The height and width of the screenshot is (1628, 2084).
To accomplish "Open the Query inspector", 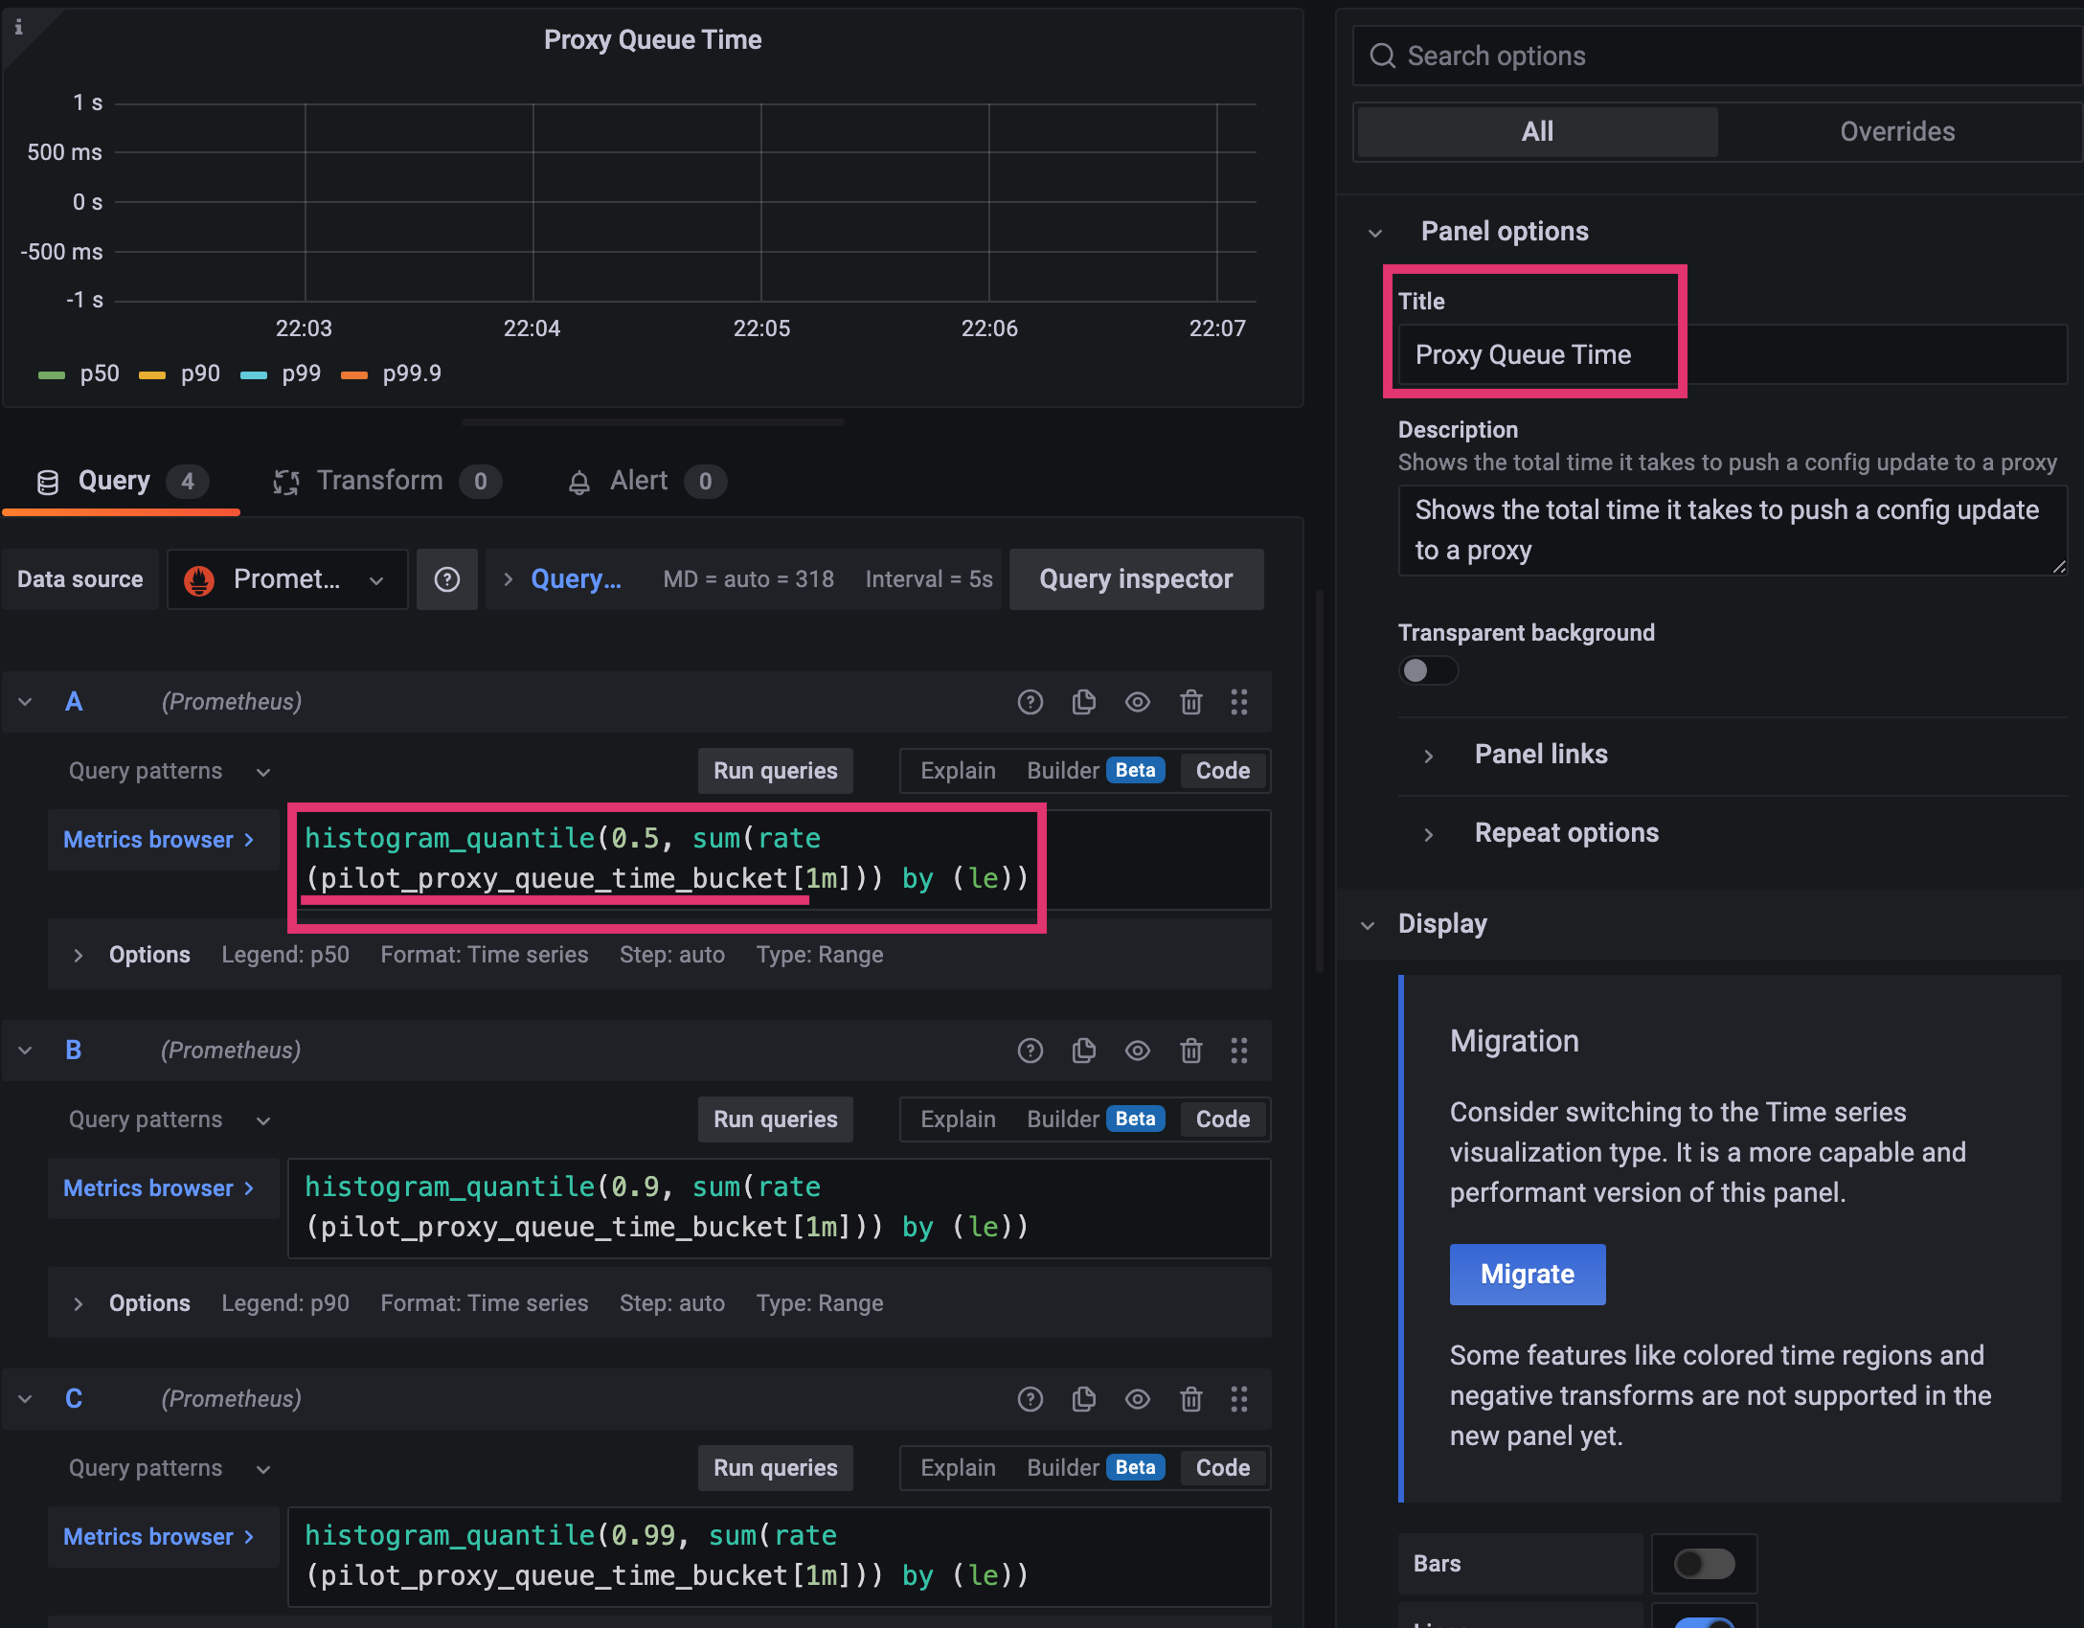I will [x=1136, y=579].
